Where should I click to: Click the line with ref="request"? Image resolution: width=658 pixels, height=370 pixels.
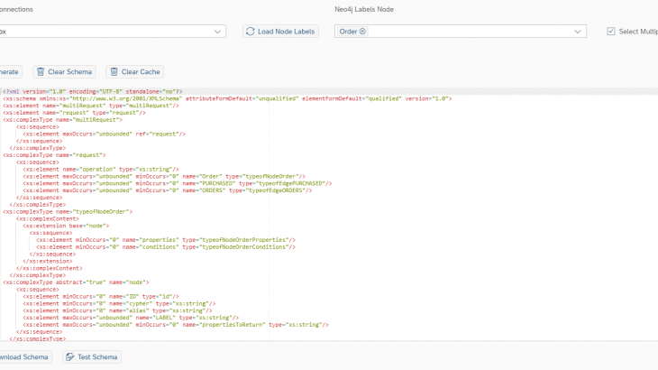pyautogui.click(x=104, y=134)
